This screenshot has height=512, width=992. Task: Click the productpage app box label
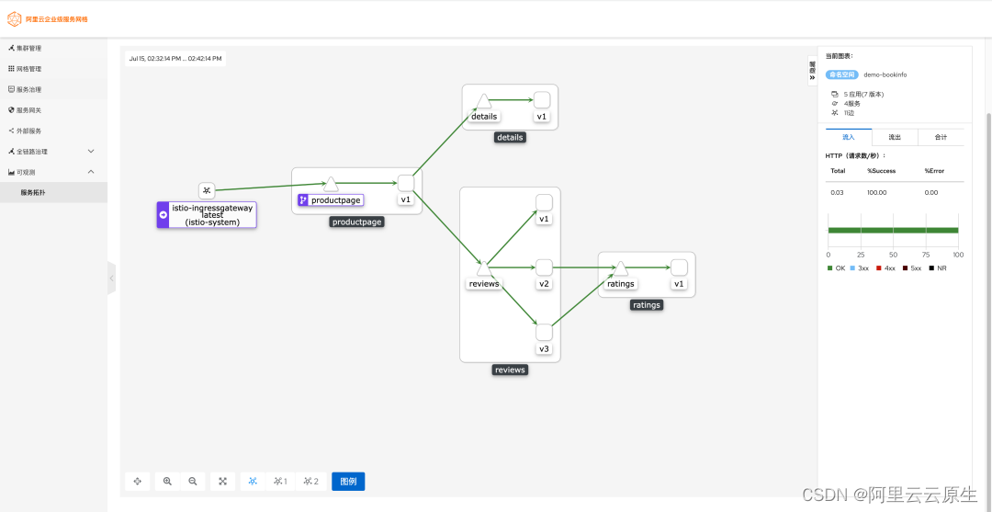tap(356, 222)
